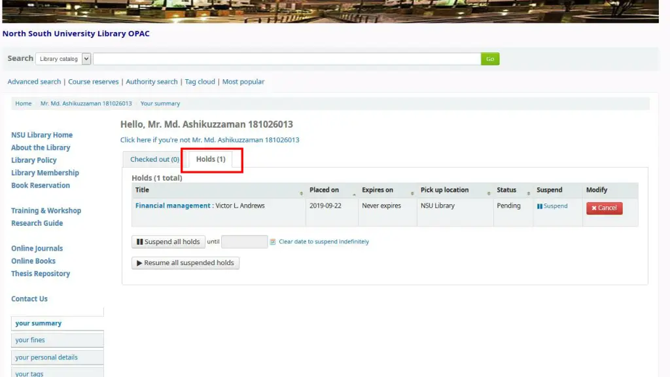The image size is (670, 377).
Task: Click Clear date to suspend indefinitely
Action: point(324,242)
